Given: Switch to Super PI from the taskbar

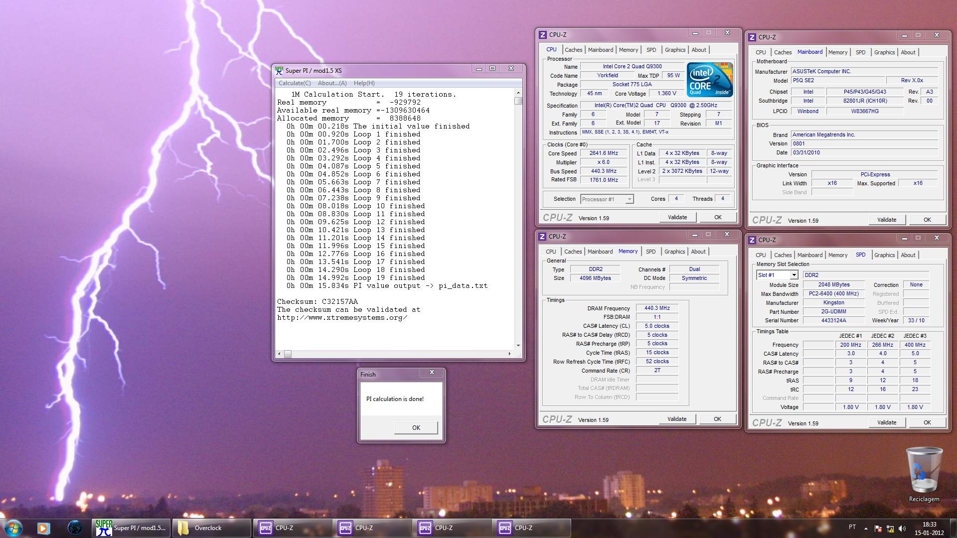Looking at the screenshot, I should (131, 528).
